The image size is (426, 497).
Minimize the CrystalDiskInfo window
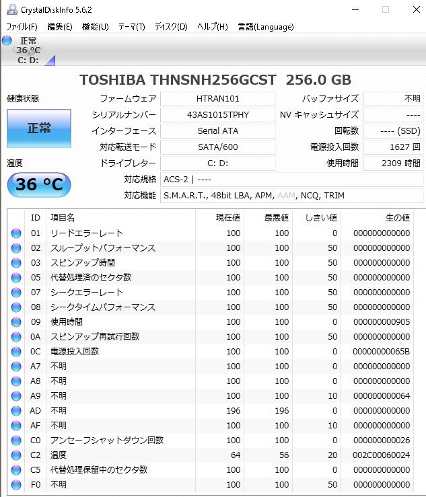[x=355, y=9]
